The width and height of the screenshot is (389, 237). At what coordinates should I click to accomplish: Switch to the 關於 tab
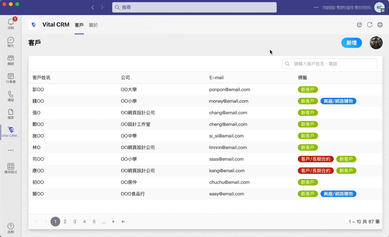[93, 25]
